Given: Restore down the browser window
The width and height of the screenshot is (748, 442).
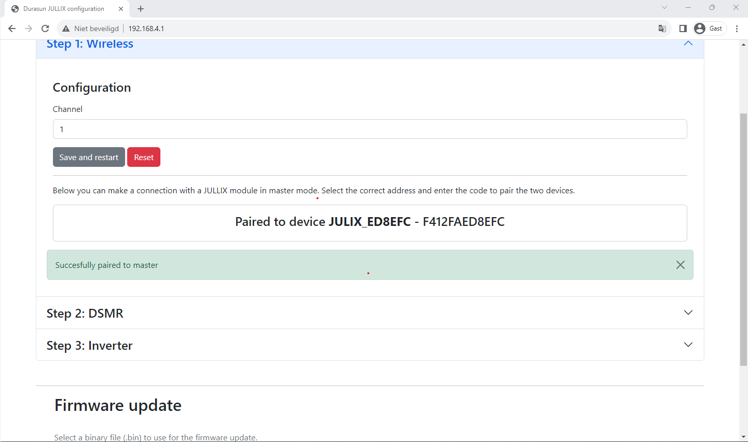Looking at the screenshot, I should click(x=712, y=7).
